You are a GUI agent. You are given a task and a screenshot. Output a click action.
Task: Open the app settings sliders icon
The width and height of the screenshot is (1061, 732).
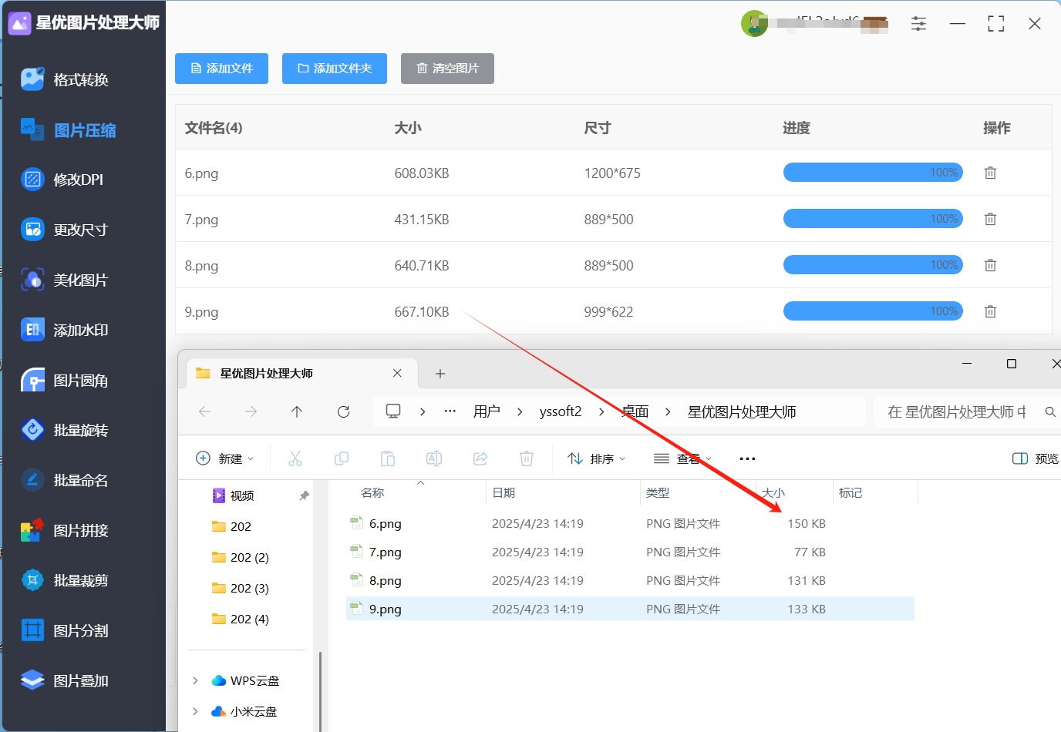click(918, 24)
